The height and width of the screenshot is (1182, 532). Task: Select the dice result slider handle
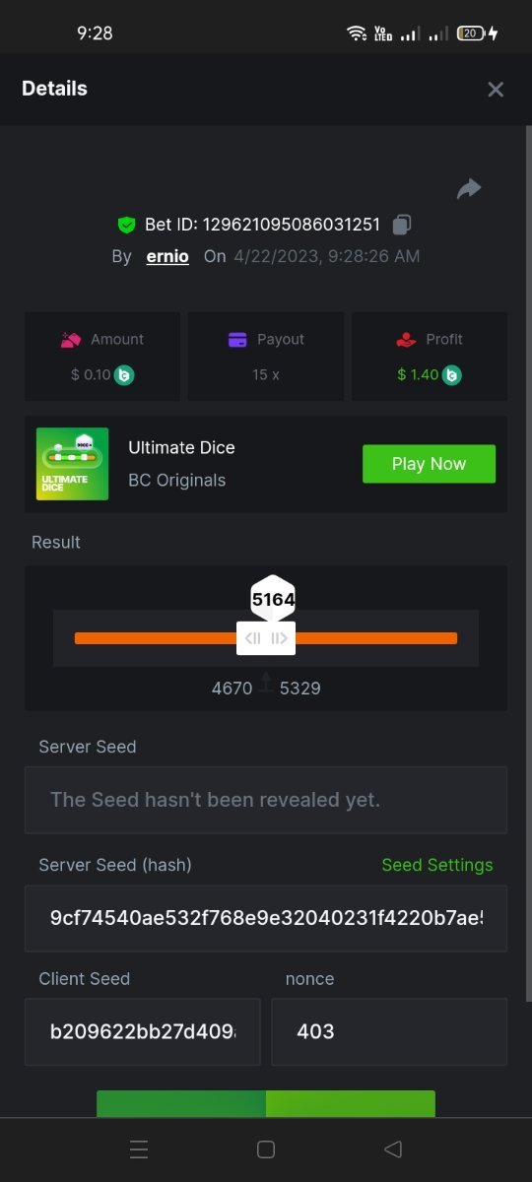pyautogui.click(x=266, y=638)
